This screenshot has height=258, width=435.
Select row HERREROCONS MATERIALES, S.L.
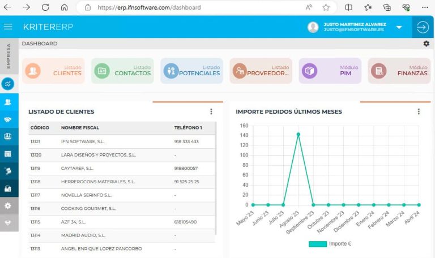pyautogui.click(x=122, y=182)
